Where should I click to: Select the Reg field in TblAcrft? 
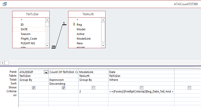pyautogui.click(x=85, y=25)
